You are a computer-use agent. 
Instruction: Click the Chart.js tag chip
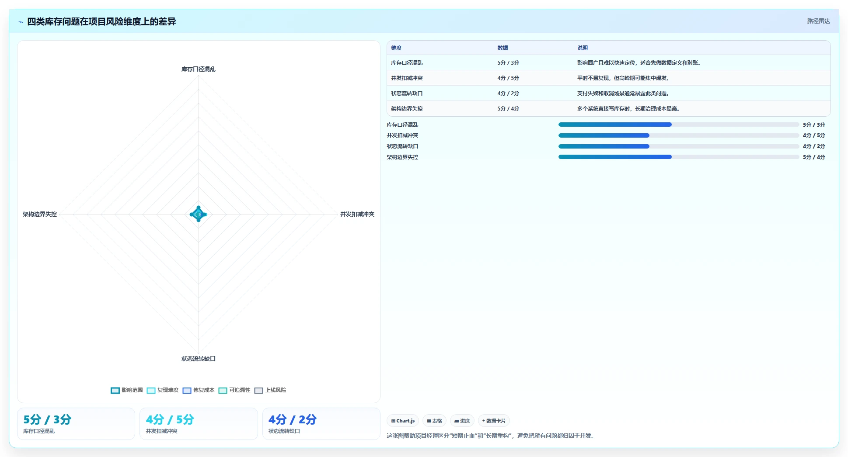coord(403,421)
